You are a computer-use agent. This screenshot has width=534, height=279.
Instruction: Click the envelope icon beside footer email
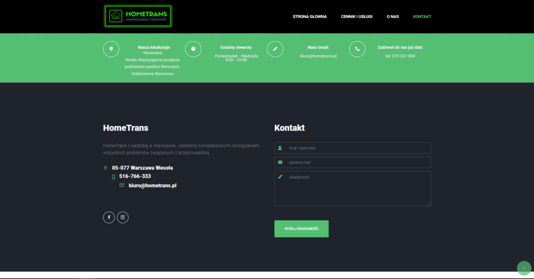click(x=122, y=185)
